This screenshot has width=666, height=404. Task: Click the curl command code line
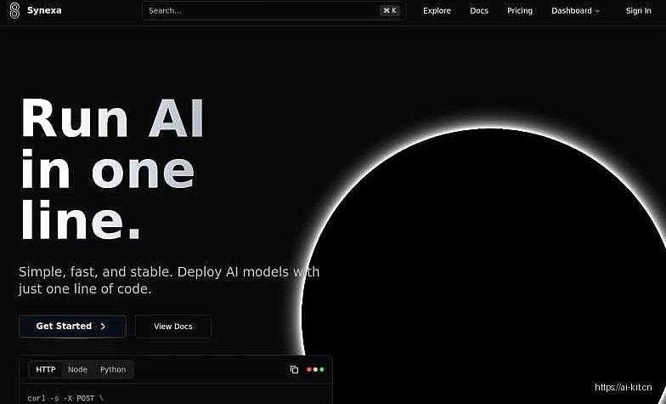tap(65, 398)
